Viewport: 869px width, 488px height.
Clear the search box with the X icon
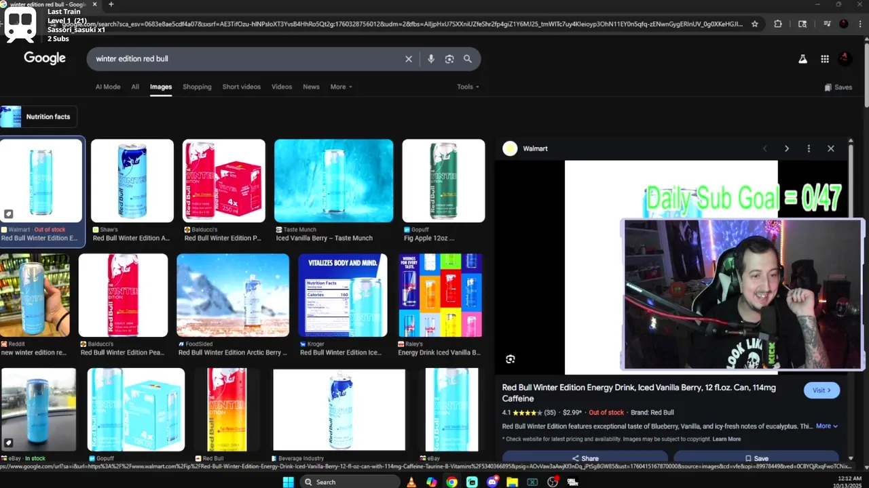(409, 59)
